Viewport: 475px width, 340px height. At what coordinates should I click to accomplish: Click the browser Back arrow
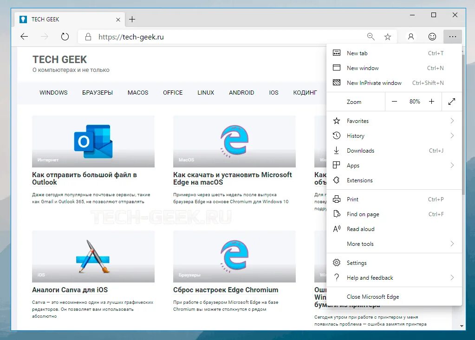click(24, 37)
